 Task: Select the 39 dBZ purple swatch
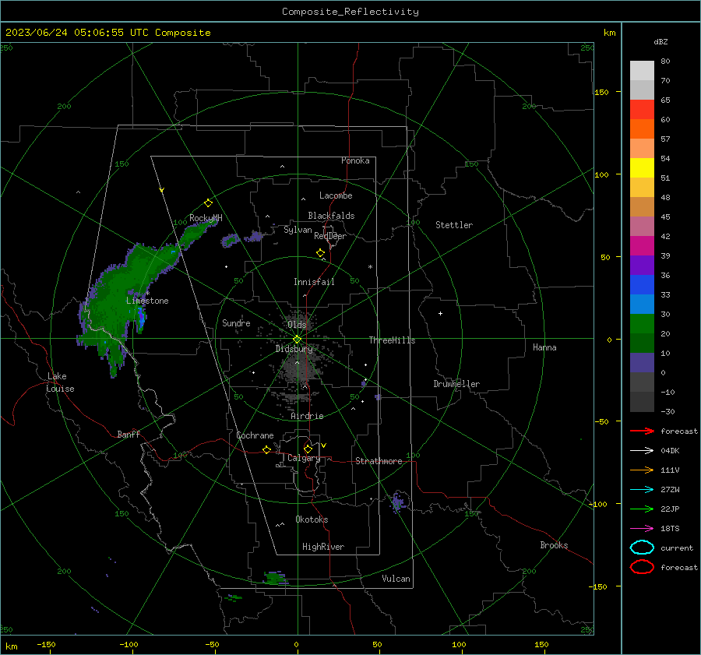tap(642, 265)
